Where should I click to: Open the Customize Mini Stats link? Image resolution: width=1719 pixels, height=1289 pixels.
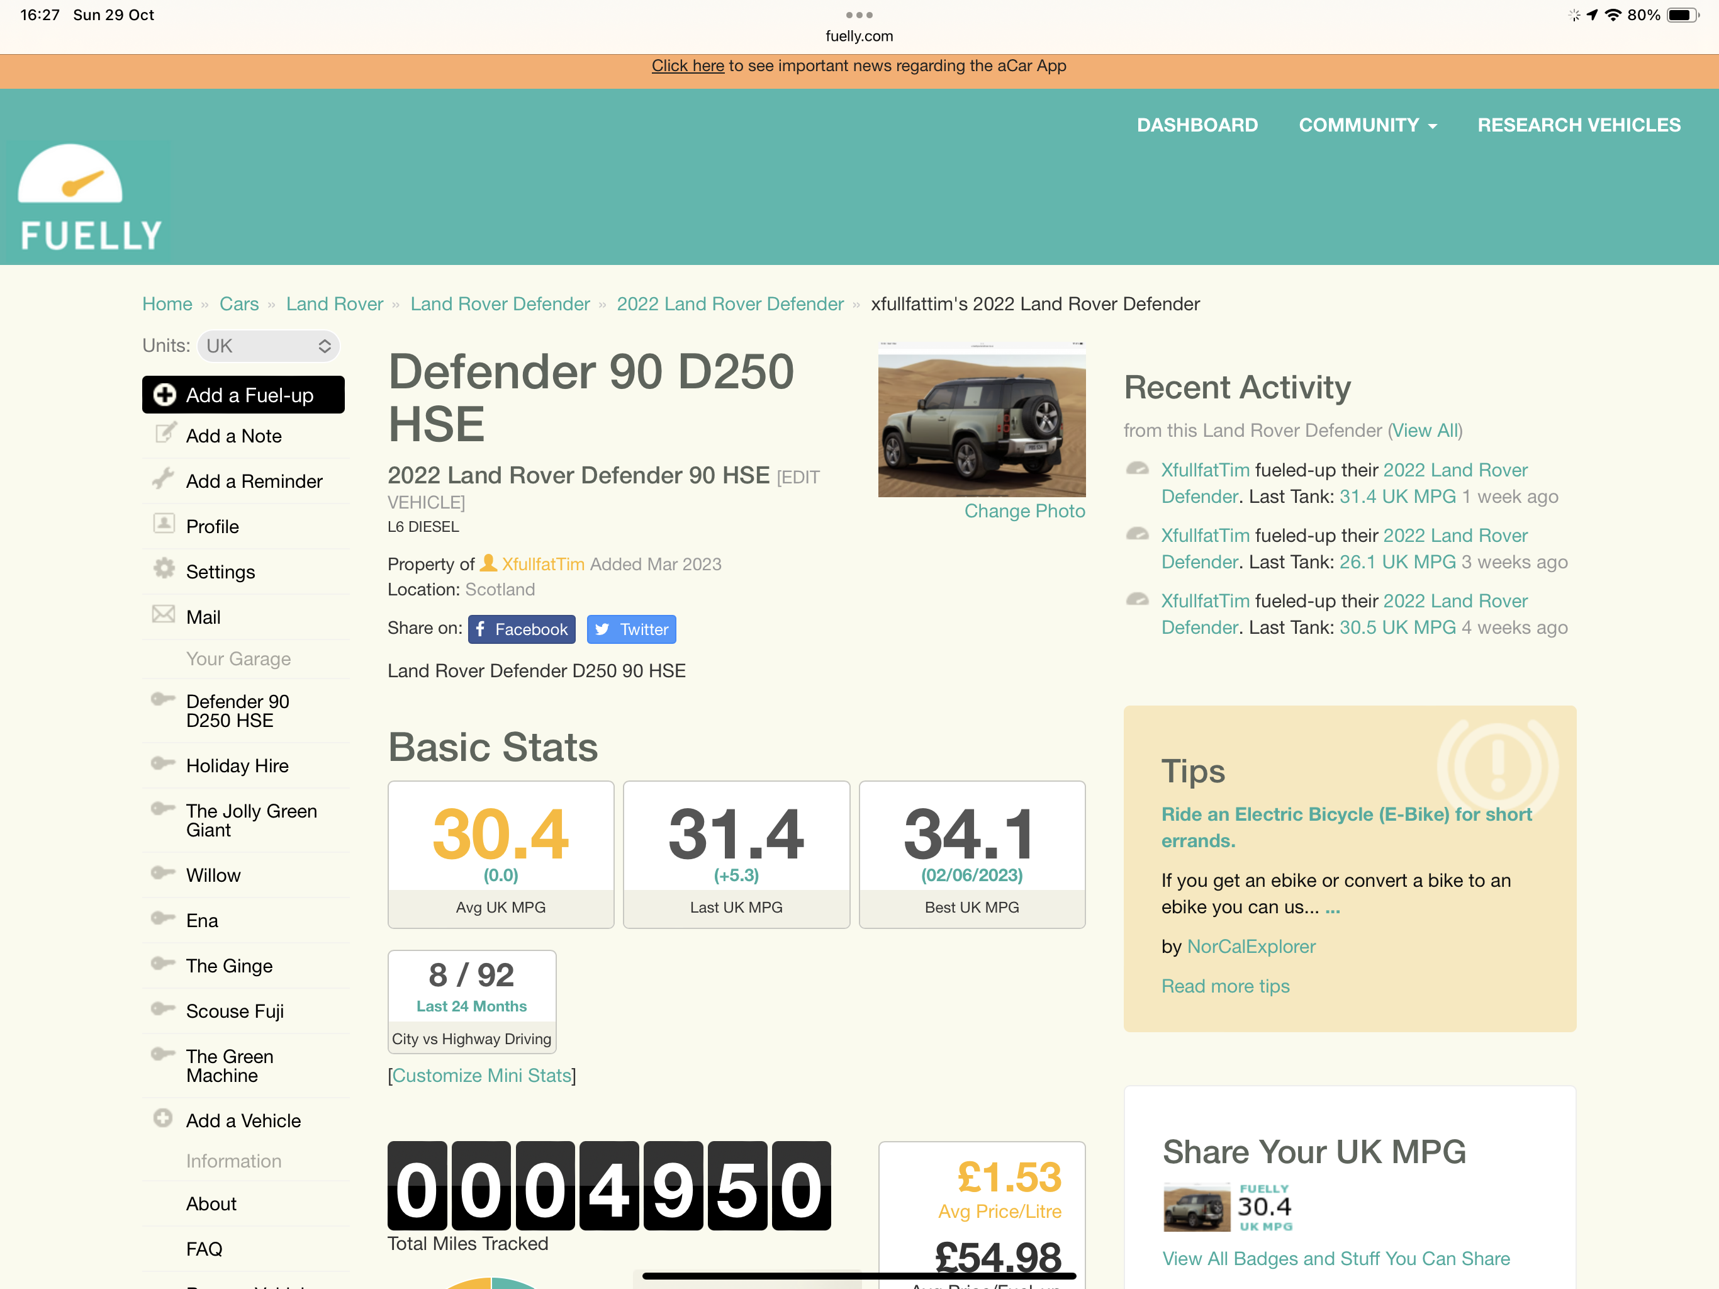[x=482, y=1076]
